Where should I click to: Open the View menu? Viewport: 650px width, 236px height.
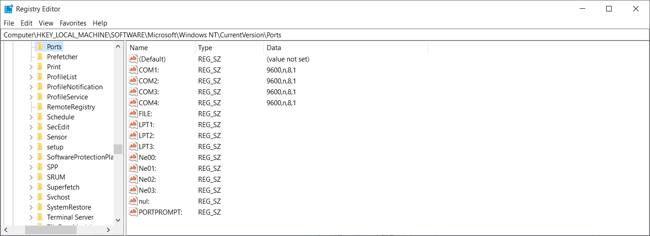click(x=46, y=23)
